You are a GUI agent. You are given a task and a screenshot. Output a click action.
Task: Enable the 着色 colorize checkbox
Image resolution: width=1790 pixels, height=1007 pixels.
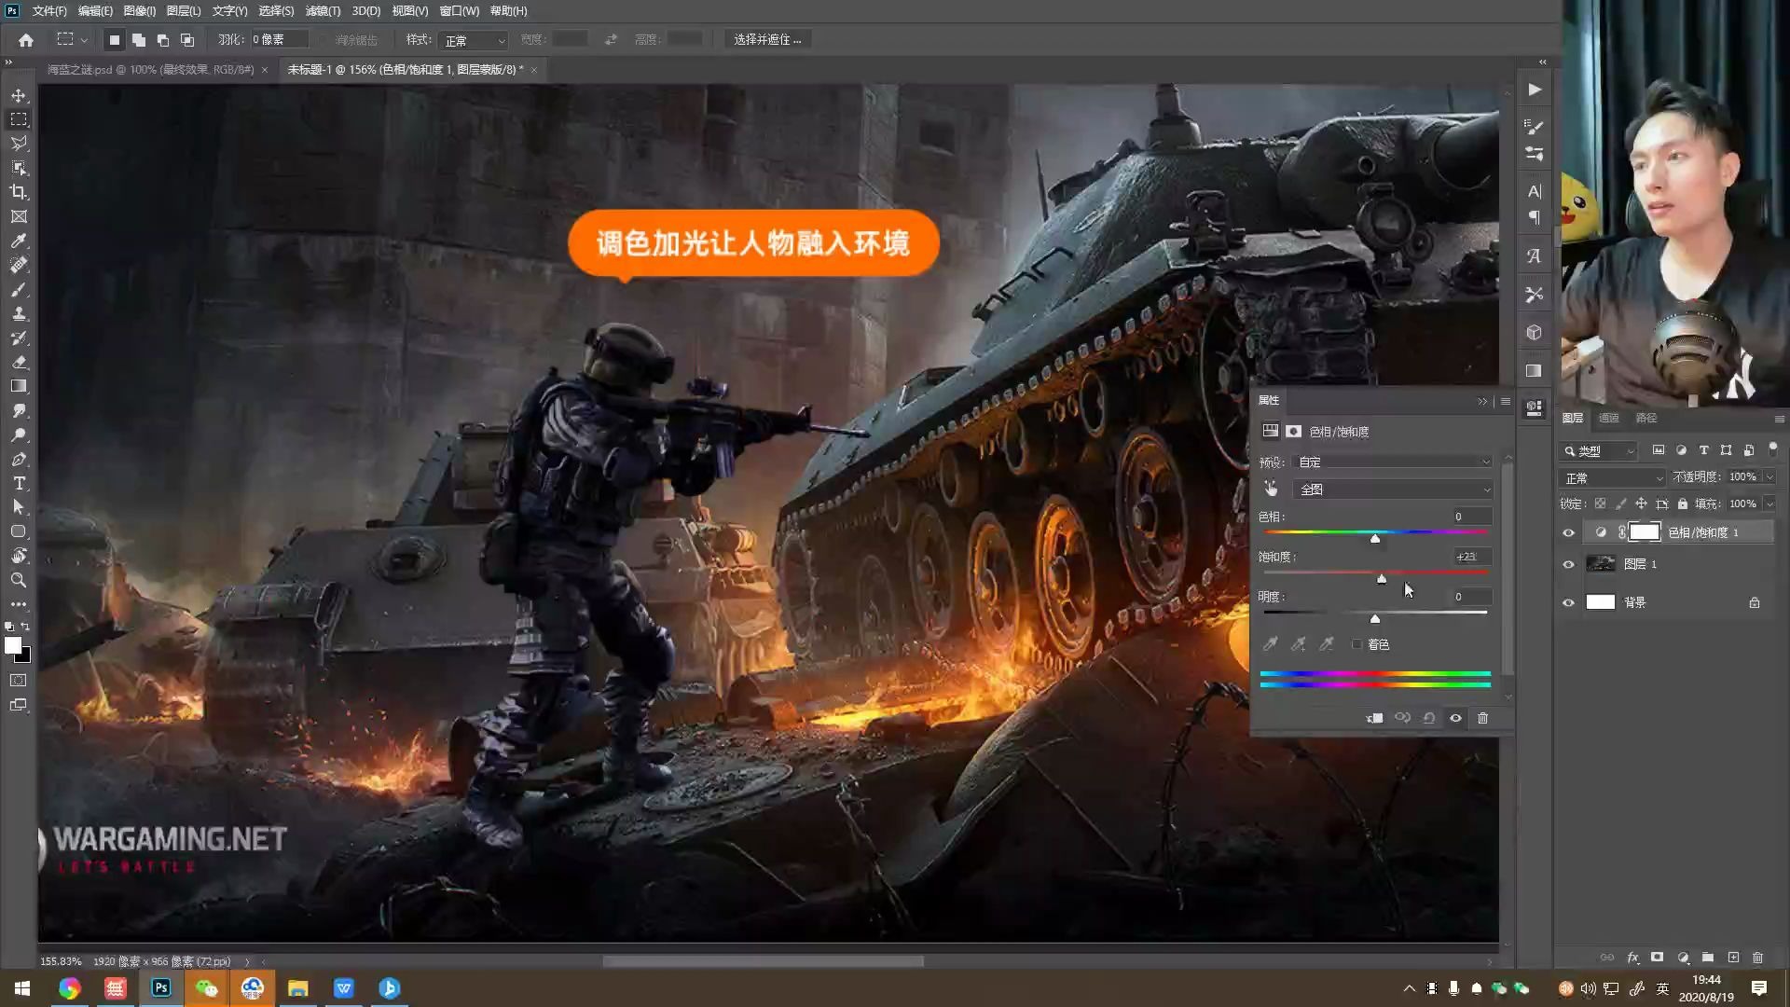1357,644
